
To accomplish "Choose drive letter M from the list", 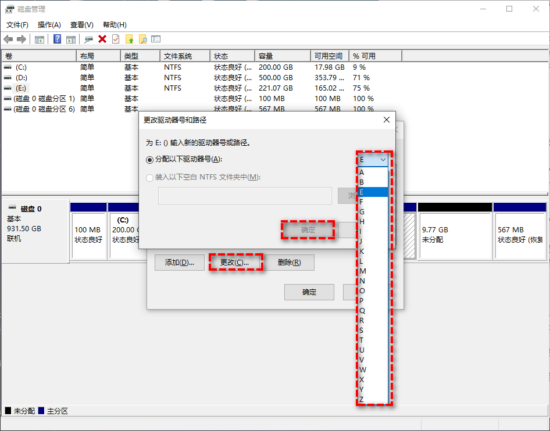I will click(373, 271).
